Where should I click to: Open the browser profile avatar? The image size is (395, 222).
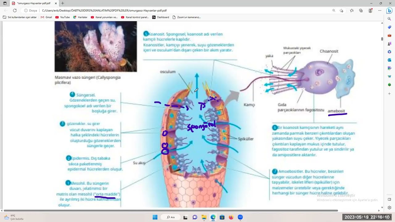(x=370, y=10)
